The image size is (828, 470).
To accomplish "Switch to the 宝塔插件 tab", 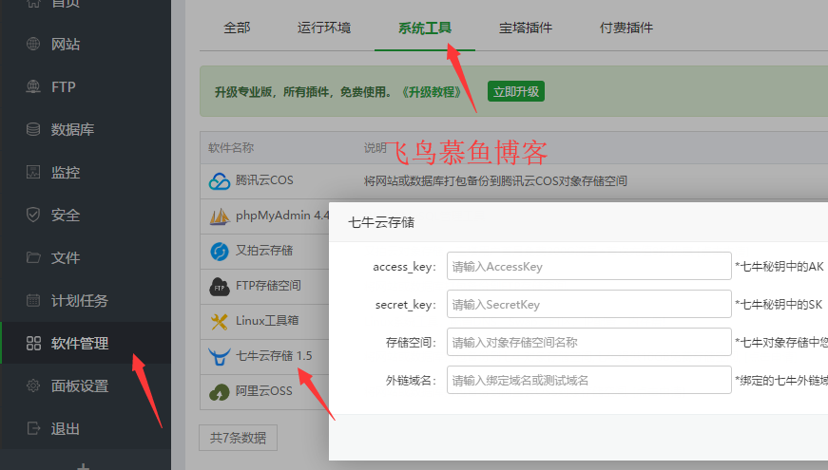I will click(526, 28).
